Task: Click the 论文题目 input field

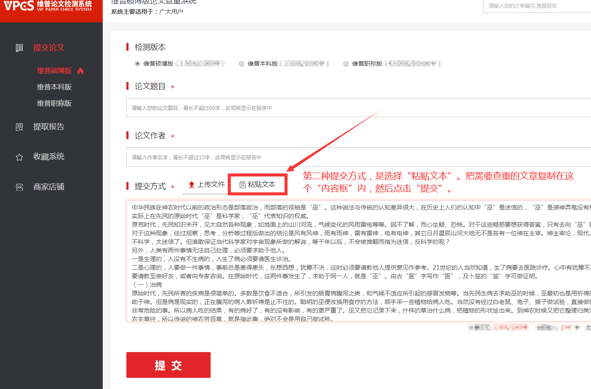Action: pos(358,108)
